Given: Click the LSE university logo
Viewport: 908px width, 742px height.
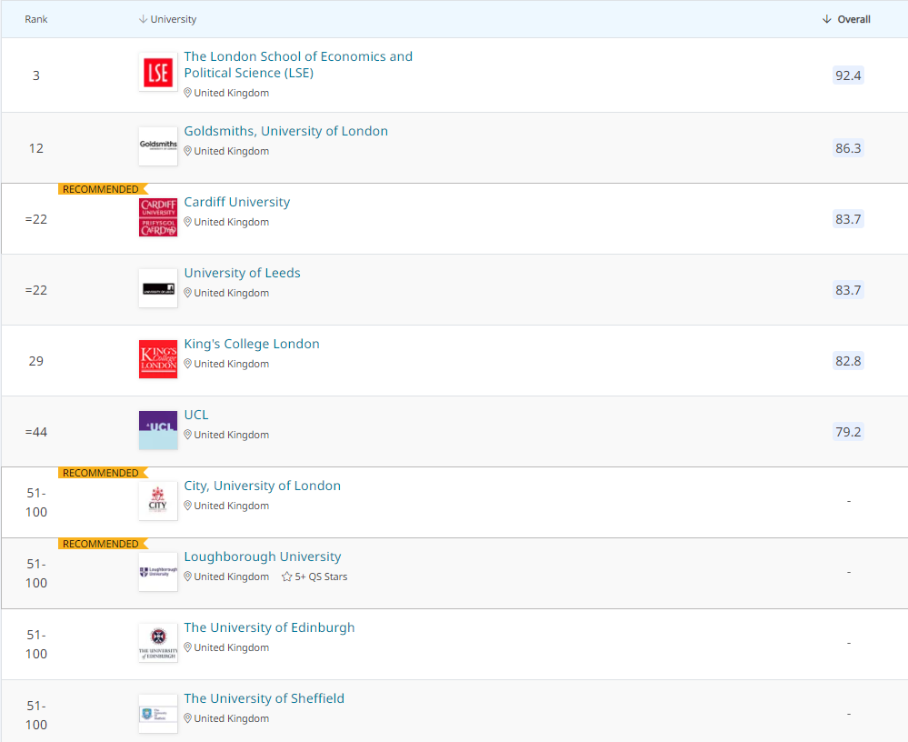Looking at the screenshot, I should pyautogui.click(x=158, y=73).
